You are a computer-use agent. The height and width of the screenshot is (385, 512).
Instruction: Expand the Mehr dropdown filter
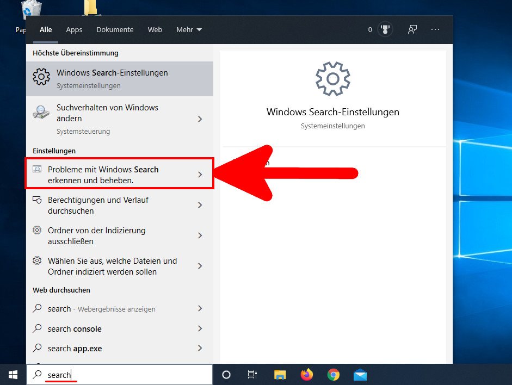pyautogui.click(x=189, y=29)
